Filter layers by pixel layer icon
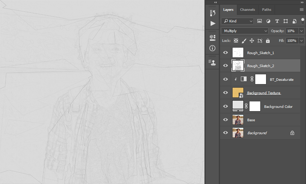The width and height of the screenshot is (306, 184). point(259,21)
